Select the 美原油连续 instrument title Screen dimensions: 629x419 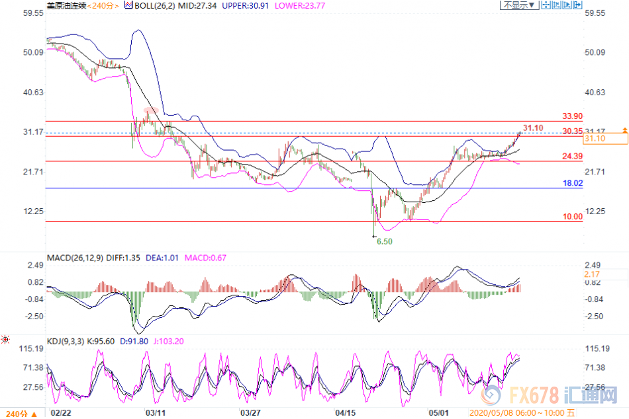click(x=66, y=5)
